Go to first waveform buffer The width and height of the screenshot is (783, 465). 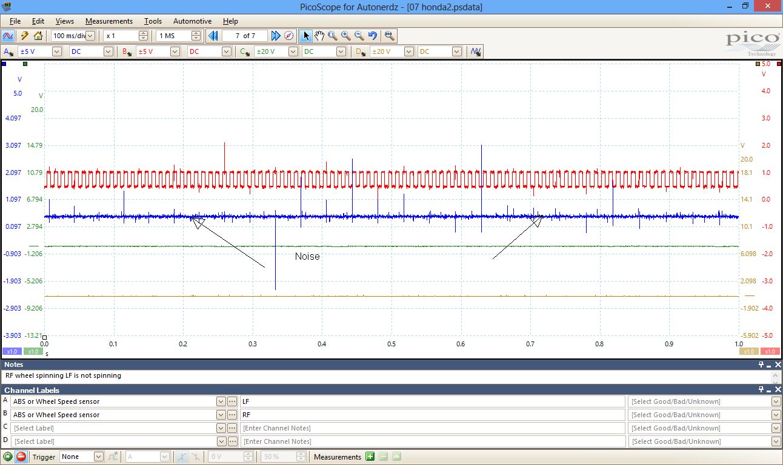[213, 36]
